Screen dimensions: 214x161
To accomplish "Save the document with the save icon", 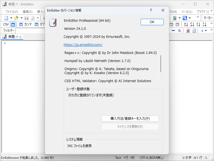I will coord(26,18).
